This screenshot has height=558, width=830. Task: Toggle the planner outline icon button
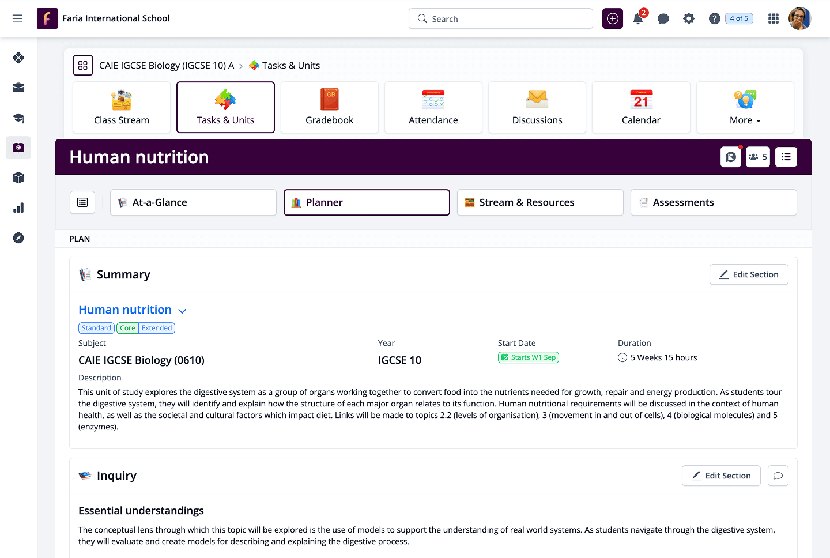tap(82, 202)
